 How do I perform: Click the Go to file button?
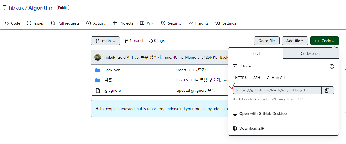(267, 41)
